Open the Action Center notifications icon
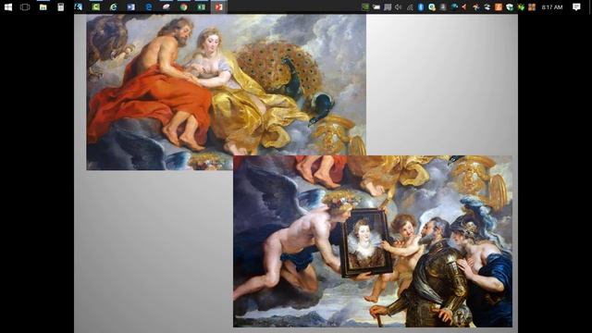Viewport: 592px width, 333px height. 576,6
